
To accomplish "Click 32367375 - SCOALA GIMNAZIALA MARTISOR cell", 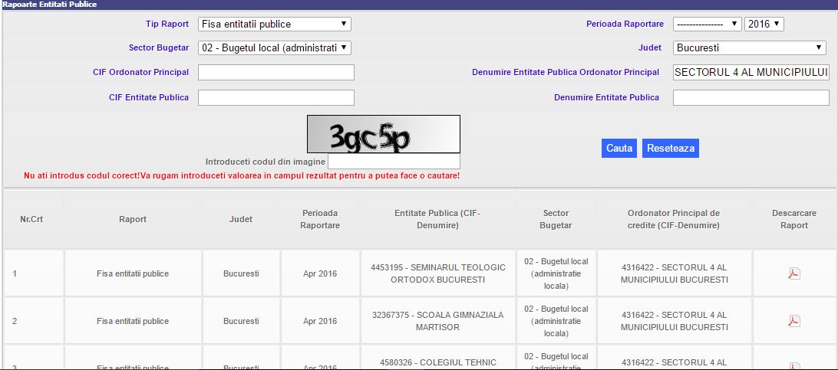I will point(437,321).
